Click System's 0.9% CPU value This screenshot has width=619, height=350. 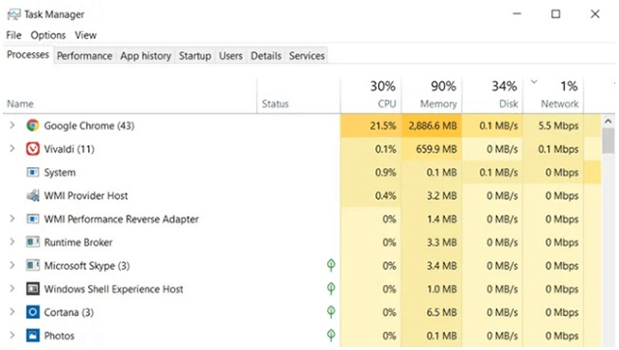(385, 172)
